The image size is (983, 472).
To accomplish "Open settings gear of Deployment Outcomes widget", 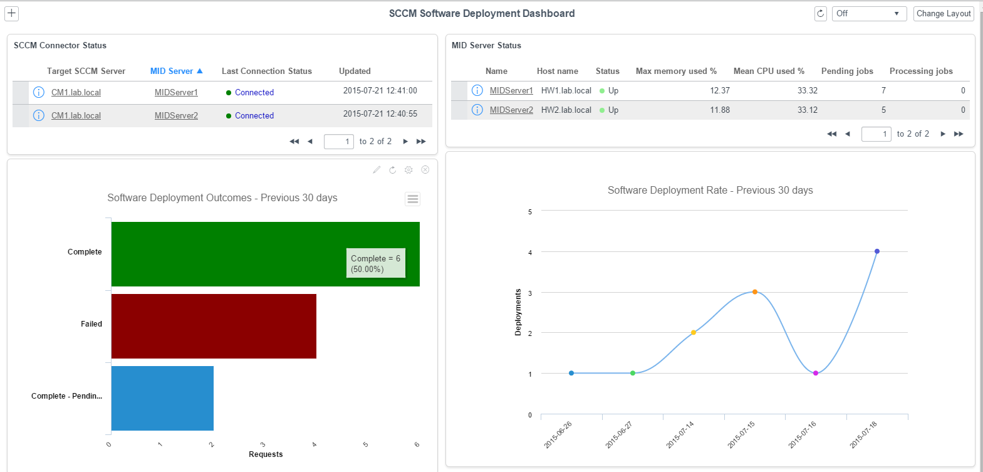I will pos(408,170).
